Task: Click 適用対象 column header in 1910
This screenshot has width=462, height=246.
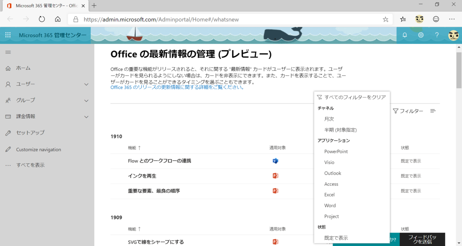Action: pyautogui.click(x=278, y=148)
